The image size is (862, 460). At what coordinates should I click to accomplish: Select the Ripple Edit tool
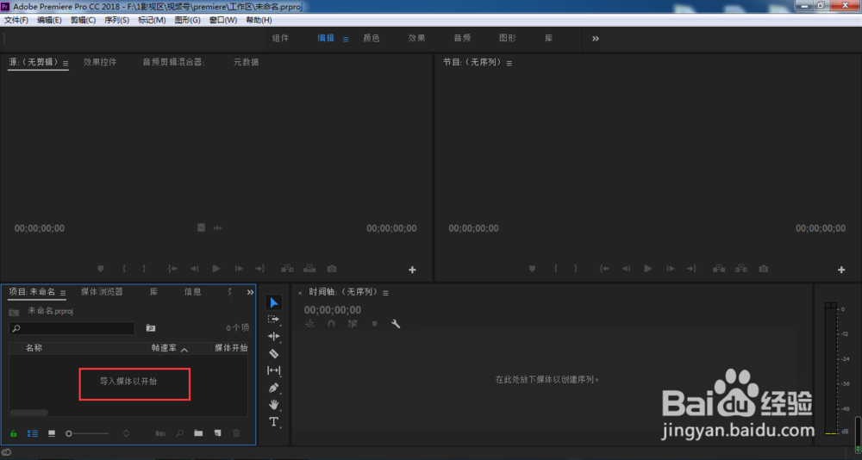[x=274, y=336]
